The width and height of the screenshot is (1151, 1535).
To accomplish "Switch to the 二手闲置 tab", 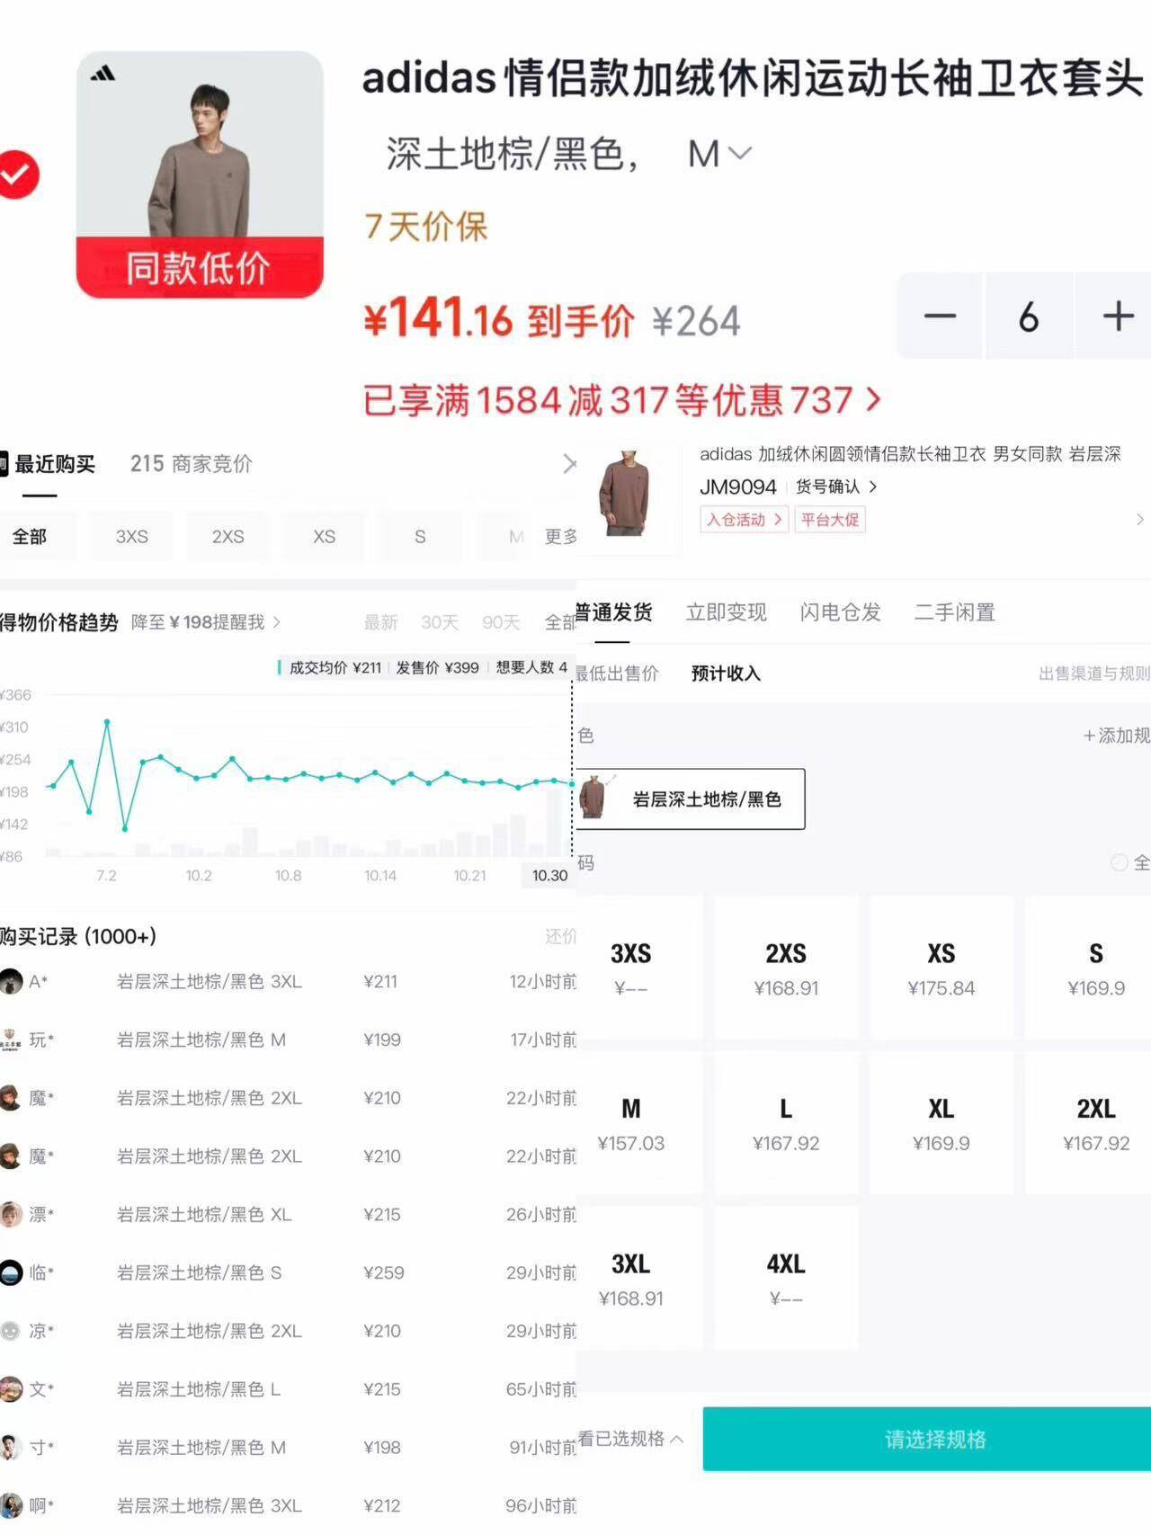I will (955, 612).
